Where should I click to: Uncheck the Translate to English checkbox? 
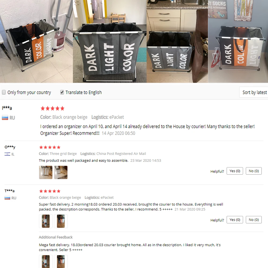[62, 92]
